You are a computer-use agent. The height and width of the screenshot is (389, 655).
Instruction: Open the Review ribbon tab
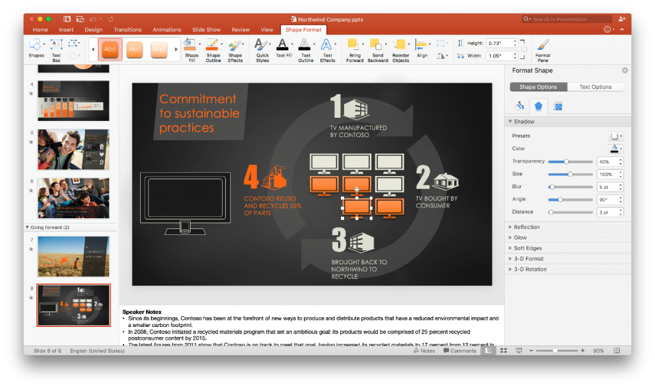pos(241,29)
